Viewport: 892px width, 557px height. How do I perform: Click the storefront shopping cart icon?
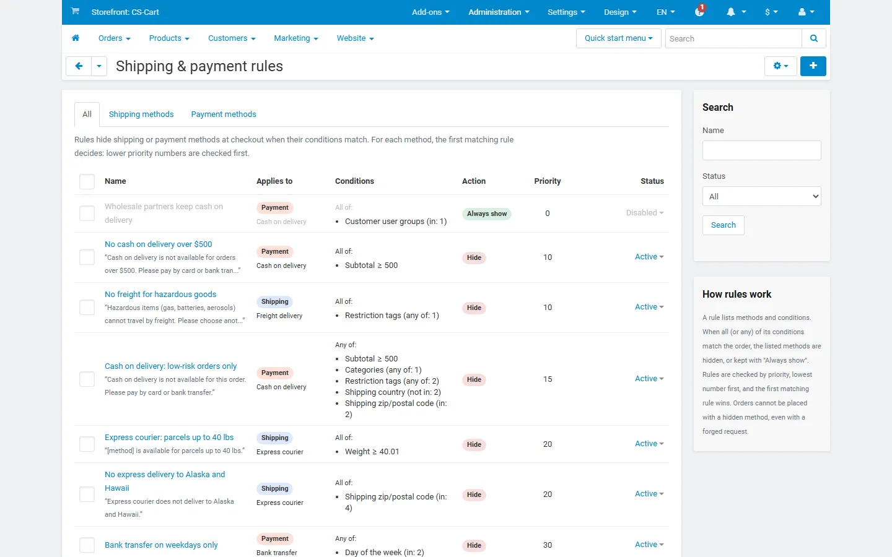tap(75, 12)
